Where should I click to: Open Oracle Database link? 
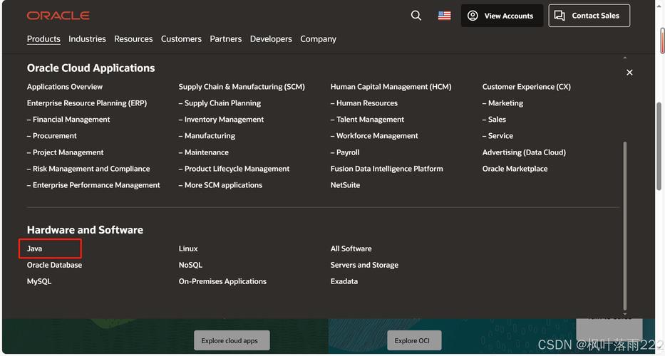[54, 265]
